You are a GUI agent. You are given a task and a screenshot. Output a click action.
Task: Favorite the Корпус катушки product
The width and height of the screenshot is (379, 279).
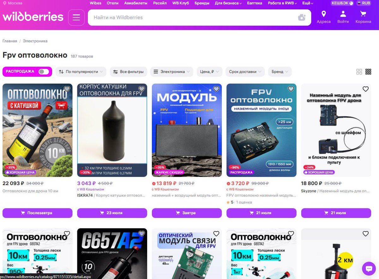point(141,89)
